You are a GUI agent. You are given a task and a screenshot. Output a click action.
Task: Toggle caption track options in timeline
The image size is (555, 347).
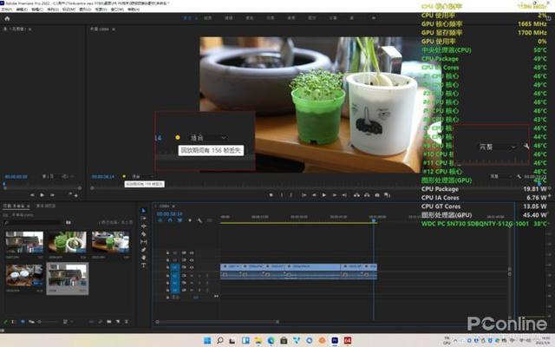pos(210,220)
